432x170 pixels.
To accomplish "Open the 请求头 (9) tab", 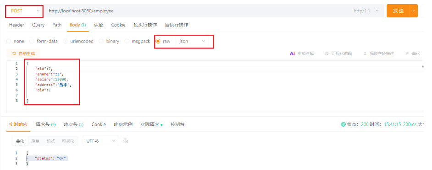I will [x=46, y=124].
